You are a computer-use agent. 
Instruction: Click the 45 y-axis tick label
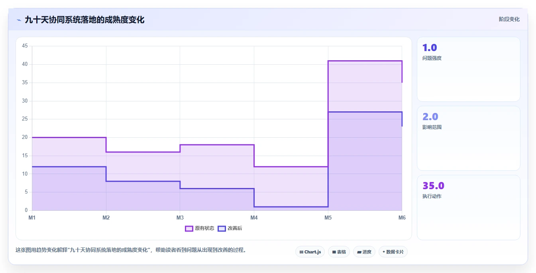pyautogui.click(x=25, y=46)
